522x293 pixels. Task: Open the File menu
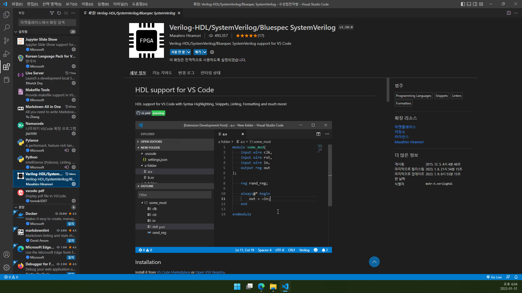pos(17,4)
